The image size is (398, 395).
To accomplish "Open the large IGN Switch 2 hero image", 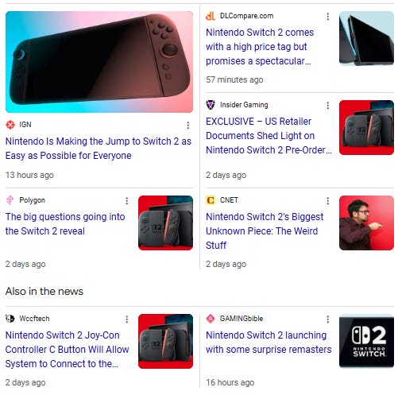I will [99, 62].
